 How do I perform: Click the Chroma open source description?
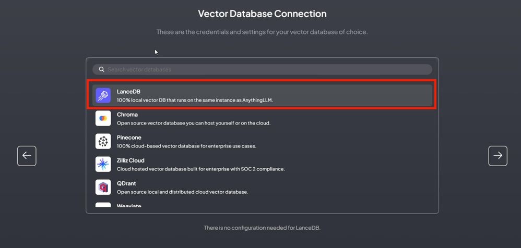pos(194,123)
